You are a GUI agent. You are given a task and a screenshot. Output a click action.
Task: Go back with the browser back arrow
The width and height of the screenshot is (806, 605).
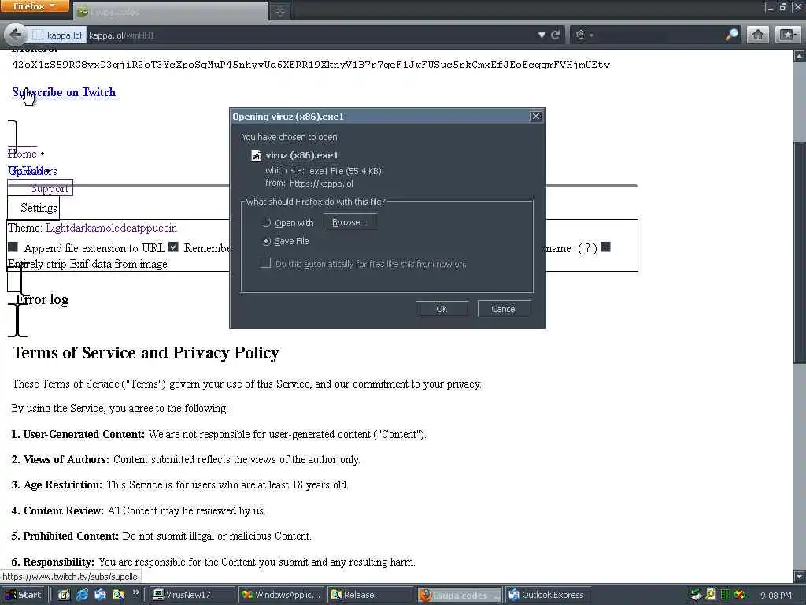tap(16, 35)
